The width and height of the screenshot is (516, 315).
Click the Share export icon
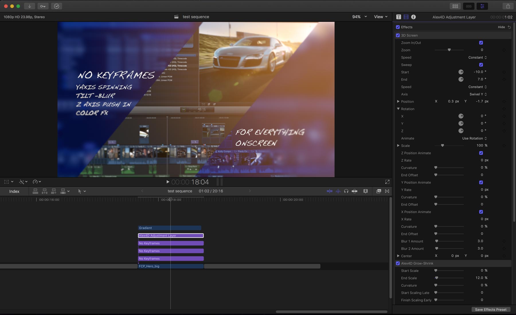(508, 6)
